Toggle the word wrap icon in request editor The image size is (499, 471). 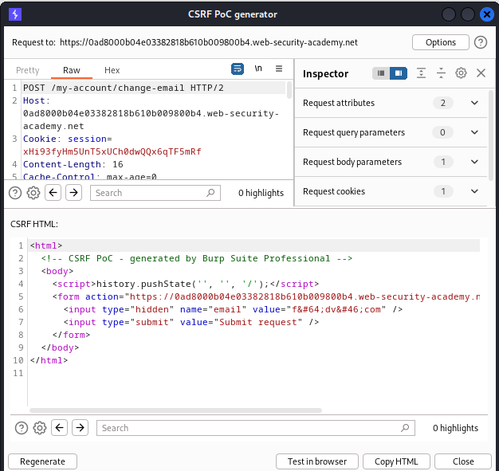click(x=238, y=69)
